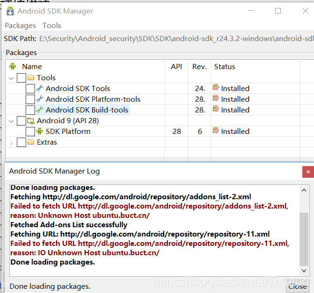Click installed status icon for SDK Platform
Image resolution: width=314 pixels, height=293 pixels.
point(216,130)
